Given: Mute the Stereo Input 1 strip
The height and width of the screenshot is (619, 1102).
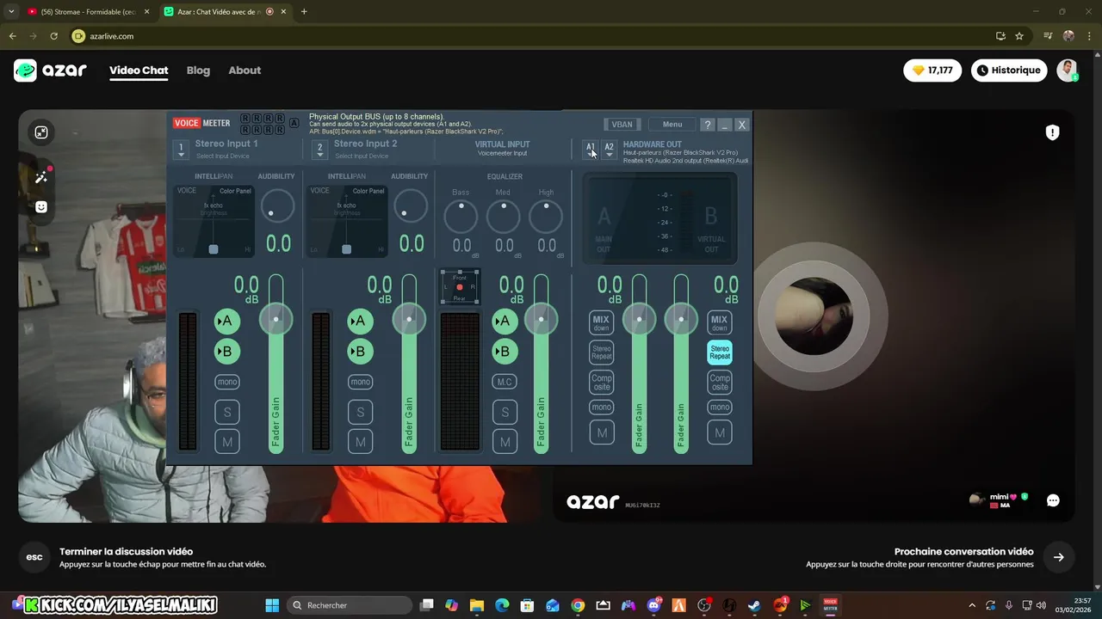Looking at the screenshot, I should click(227, 442).
